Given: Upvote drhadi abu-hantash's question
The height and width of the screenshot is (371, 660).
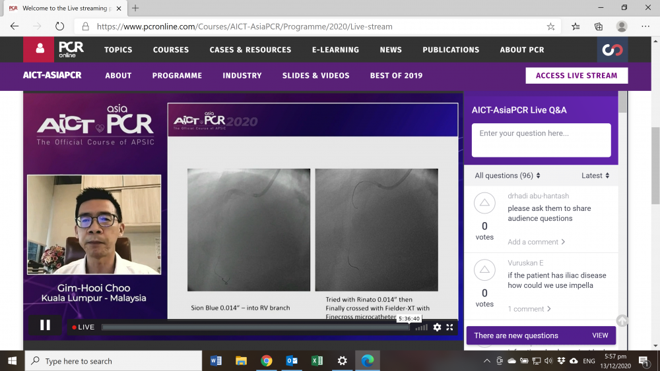Looking at the screenshot, I should click(484, 203).
